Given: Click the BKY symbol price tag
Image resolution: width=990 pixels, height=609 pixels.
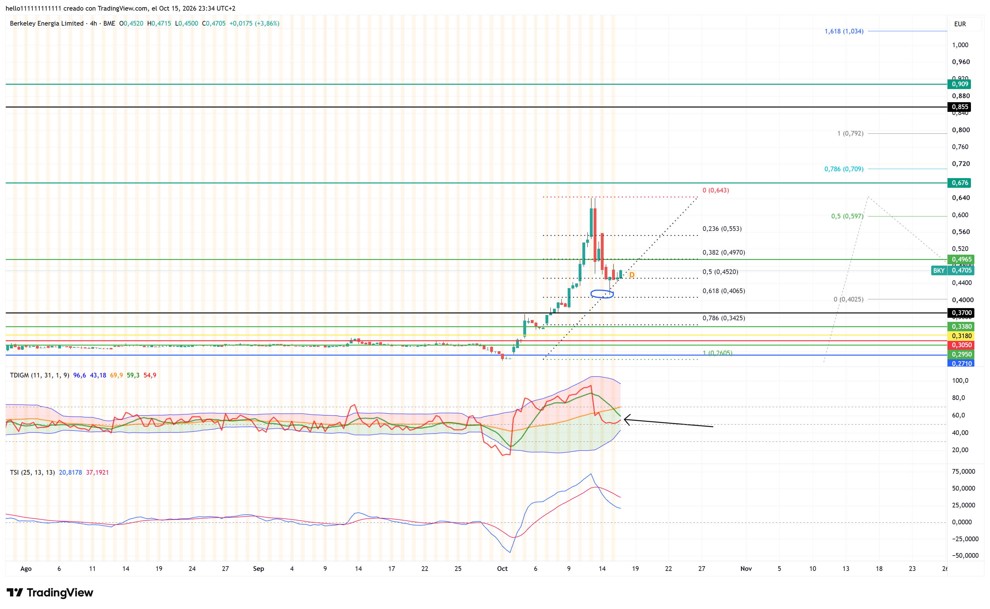Looking at the screenshot, I should 938,270.
